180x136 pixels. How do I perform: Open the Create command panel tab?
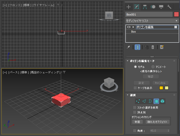click(129, 7)
